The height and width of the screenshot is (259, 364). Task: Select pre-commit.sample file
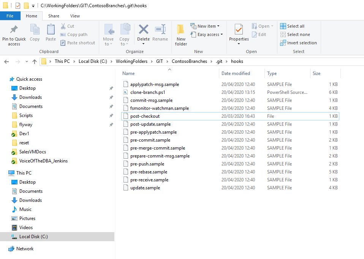tap(230, 140)
